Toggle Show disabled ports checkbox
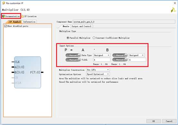This screenshot has height=125, width=178. tap(5, 26)
